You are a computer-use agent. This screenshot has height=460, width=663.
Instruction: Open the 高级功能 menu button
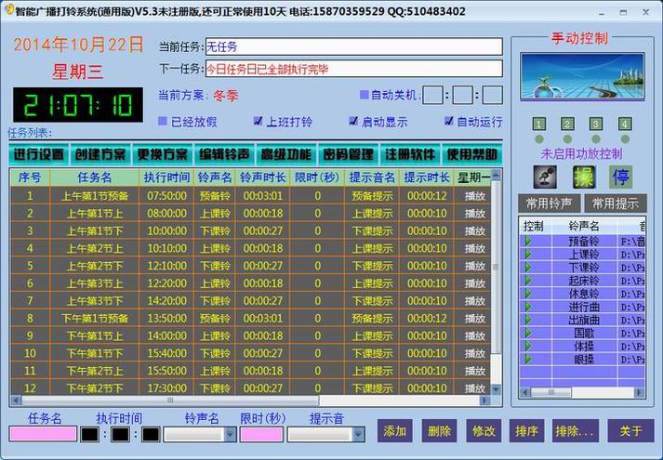(x=285, y=154)
